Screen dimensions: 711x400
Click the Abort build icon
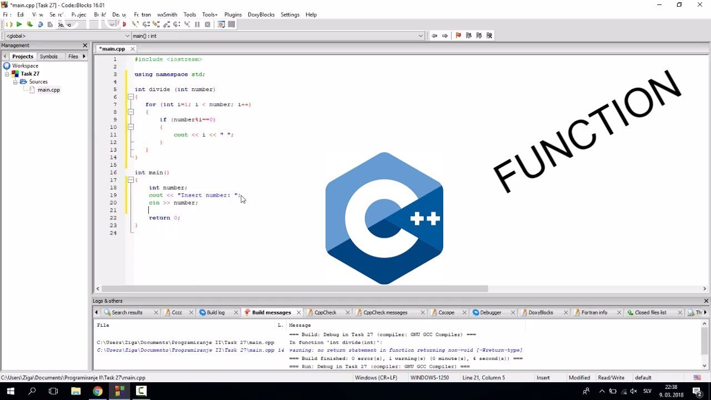50,24
